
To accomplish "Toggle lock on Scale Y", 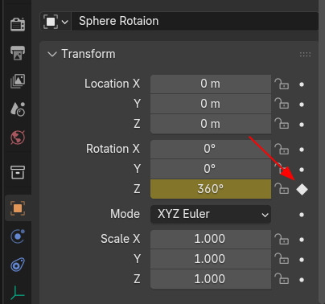I will 282,260.
